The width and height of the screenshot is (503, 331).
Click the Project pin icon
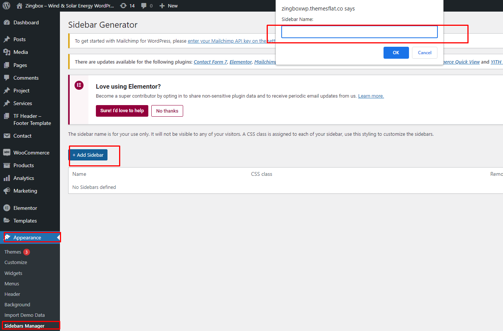coord(7,91)
